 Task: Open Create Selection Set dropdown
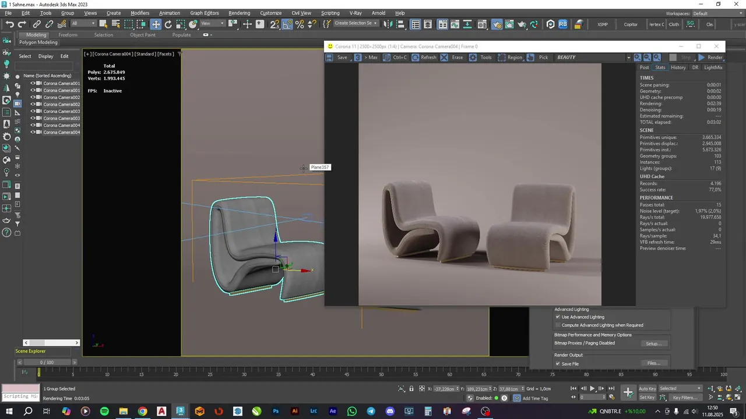tap(356, 24)
